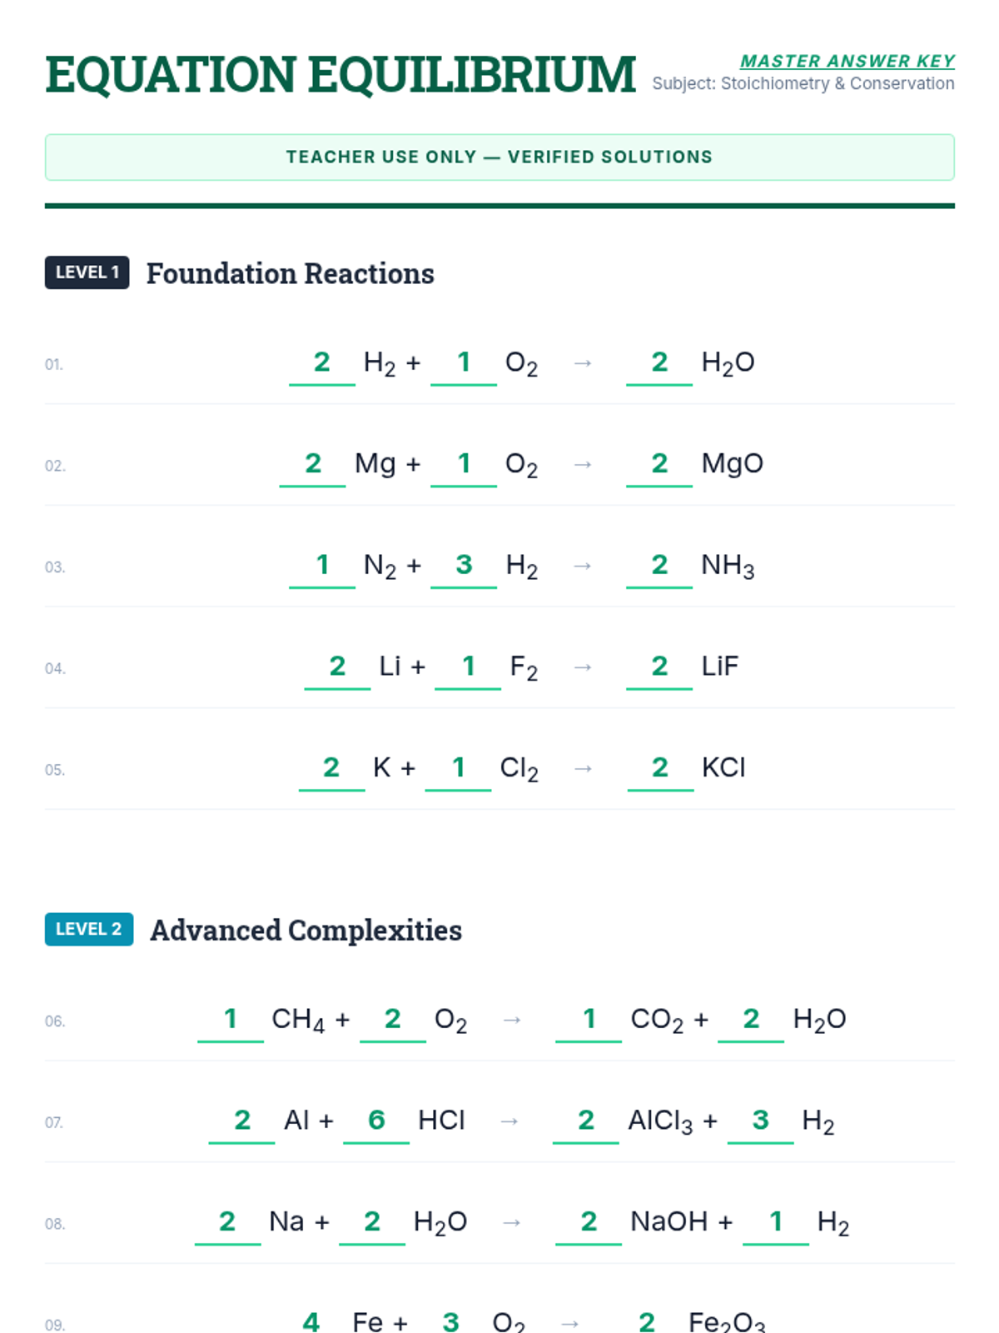Click the coefficient blank before HCl
Screen dimensions: 999x1333
tap(376, 1121)
